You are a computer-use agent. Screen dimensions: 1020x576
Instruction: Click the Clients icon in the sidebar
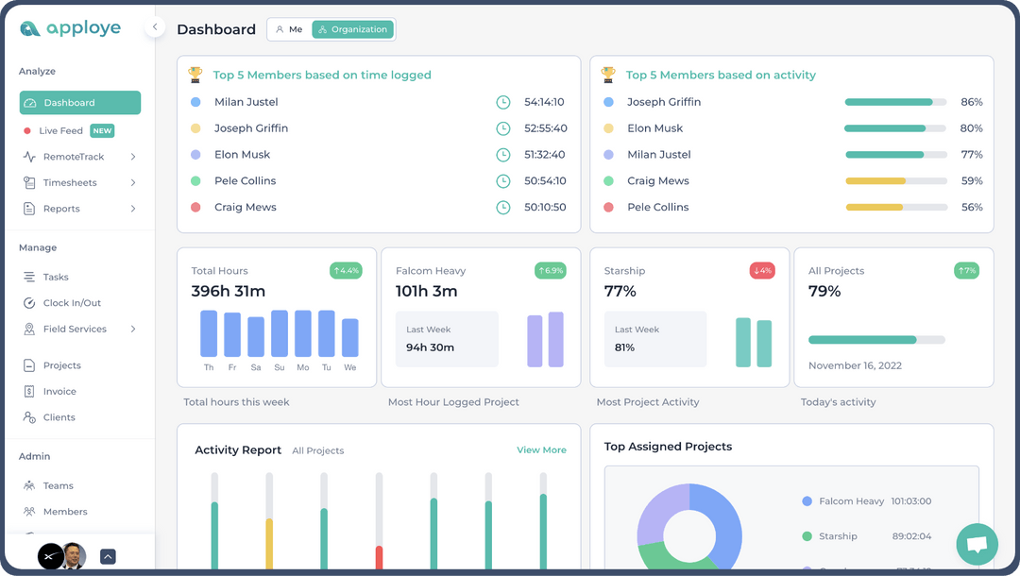(x=31, y=416)
